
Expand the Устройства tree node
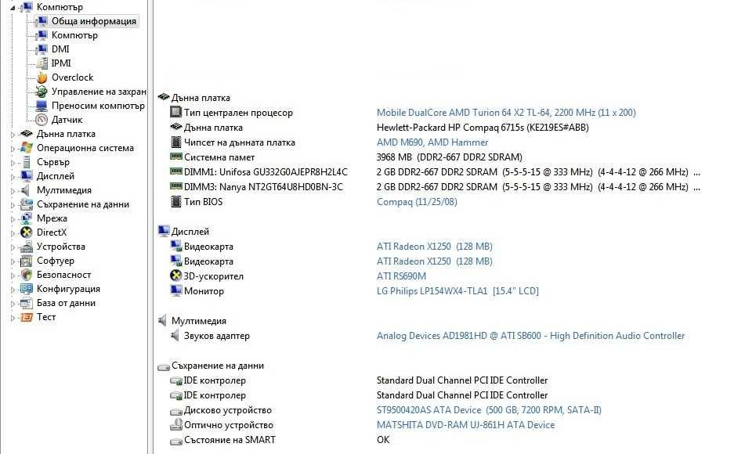pos(13,247)
